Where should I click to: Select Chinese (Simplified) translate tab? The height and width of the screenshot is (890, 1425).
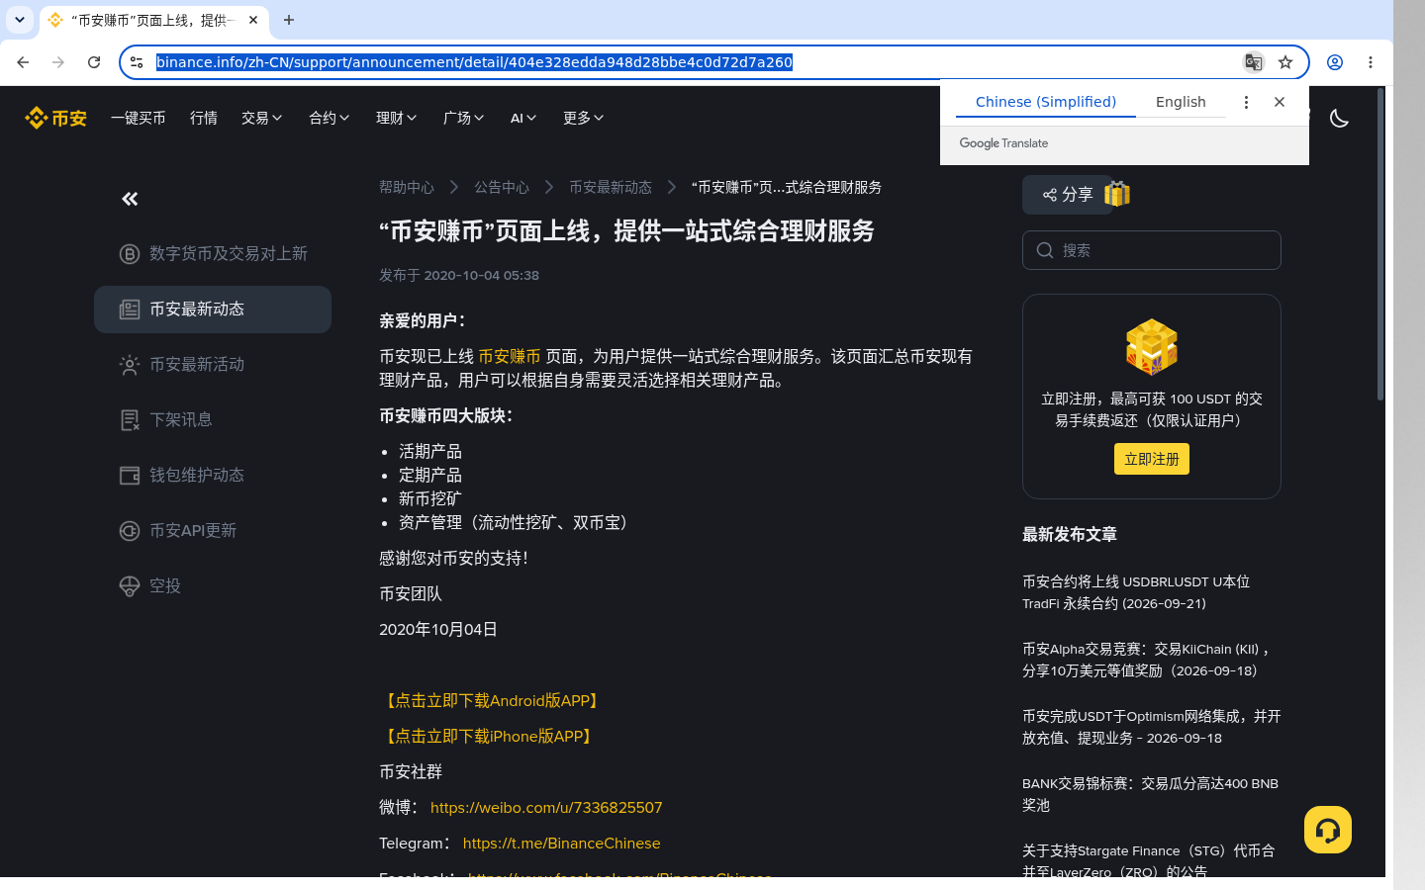[1046, 102]
